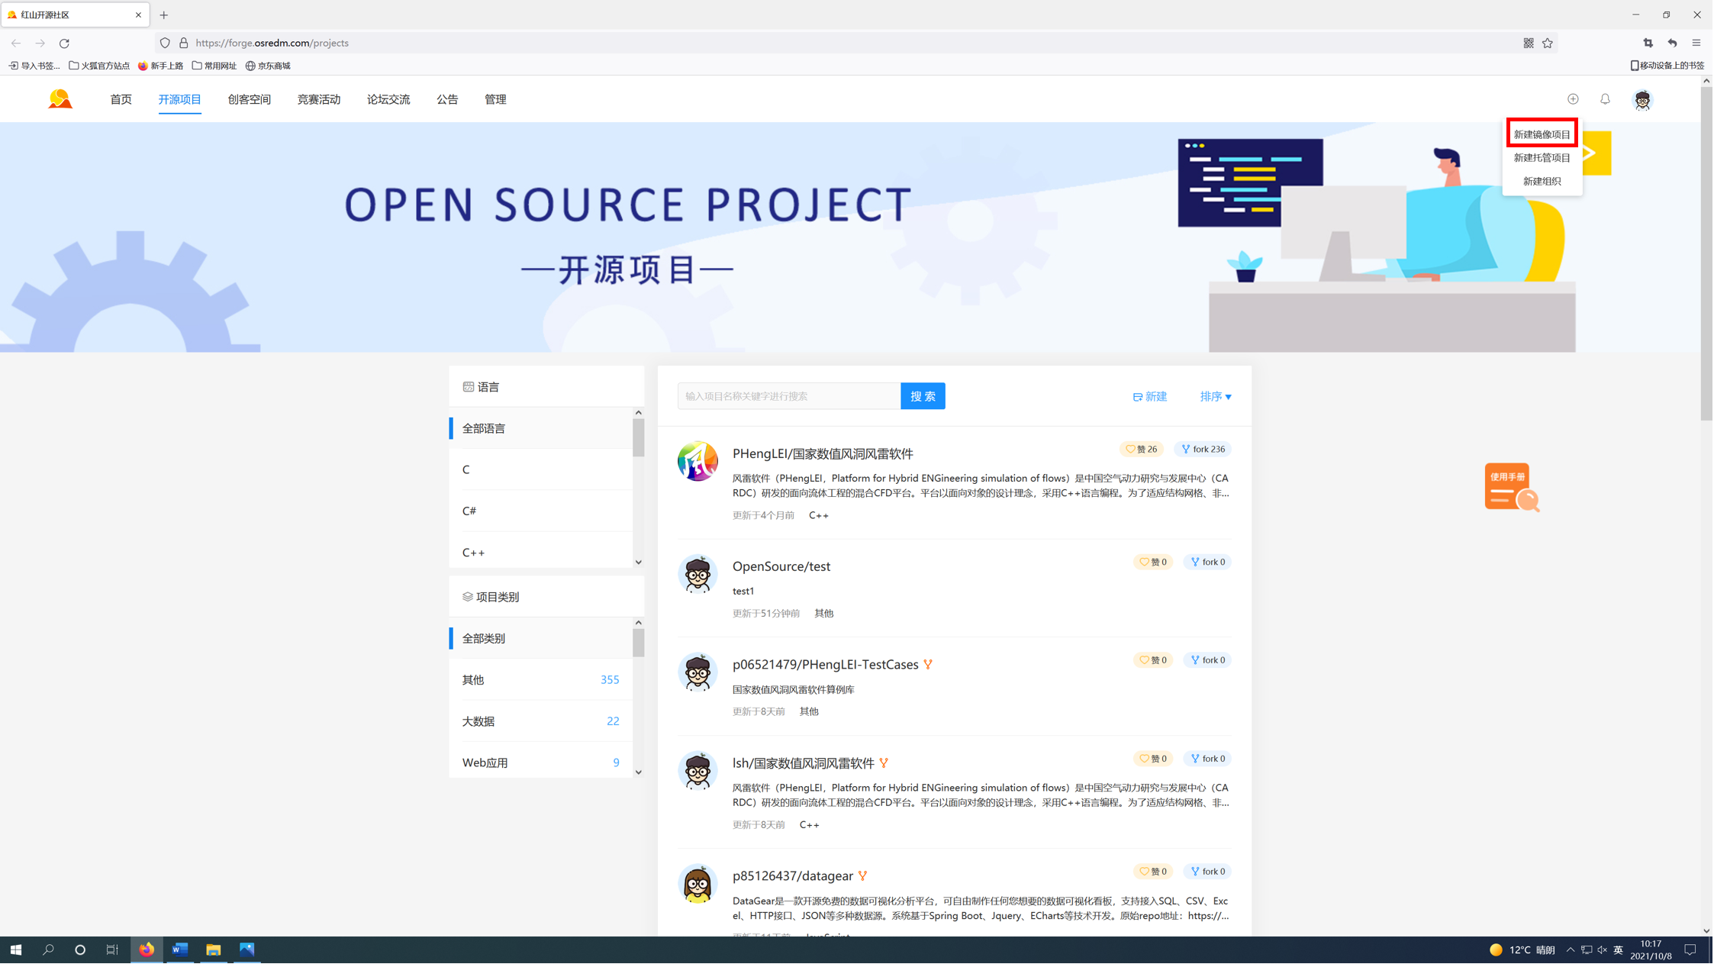Screen dimensions: 1714x964
Task: Click the browser address bar URL
Action: [272, 44]
